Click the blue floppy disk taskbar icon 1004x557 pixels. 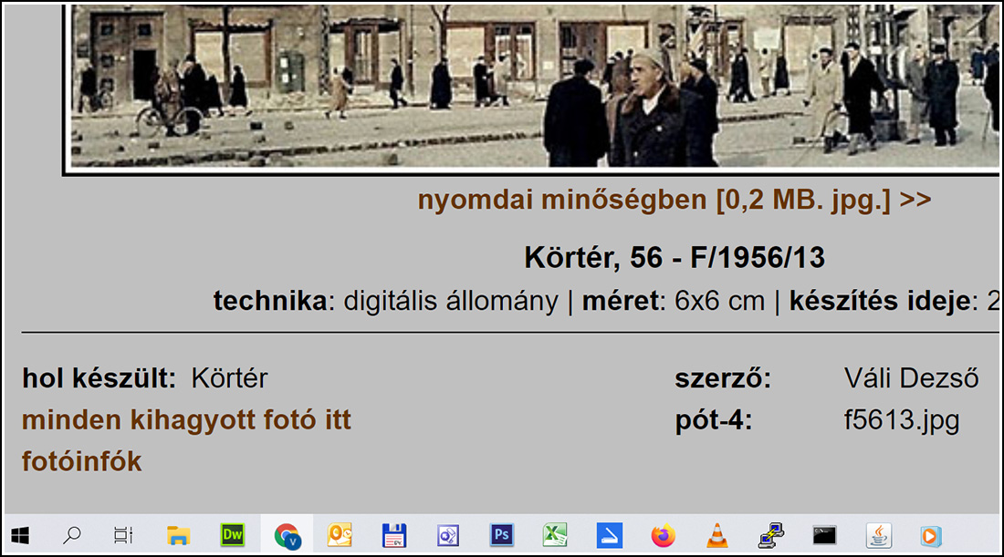393,535
